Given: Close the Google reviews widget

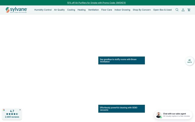Looking at the screenshot, I should coord(20,110).
